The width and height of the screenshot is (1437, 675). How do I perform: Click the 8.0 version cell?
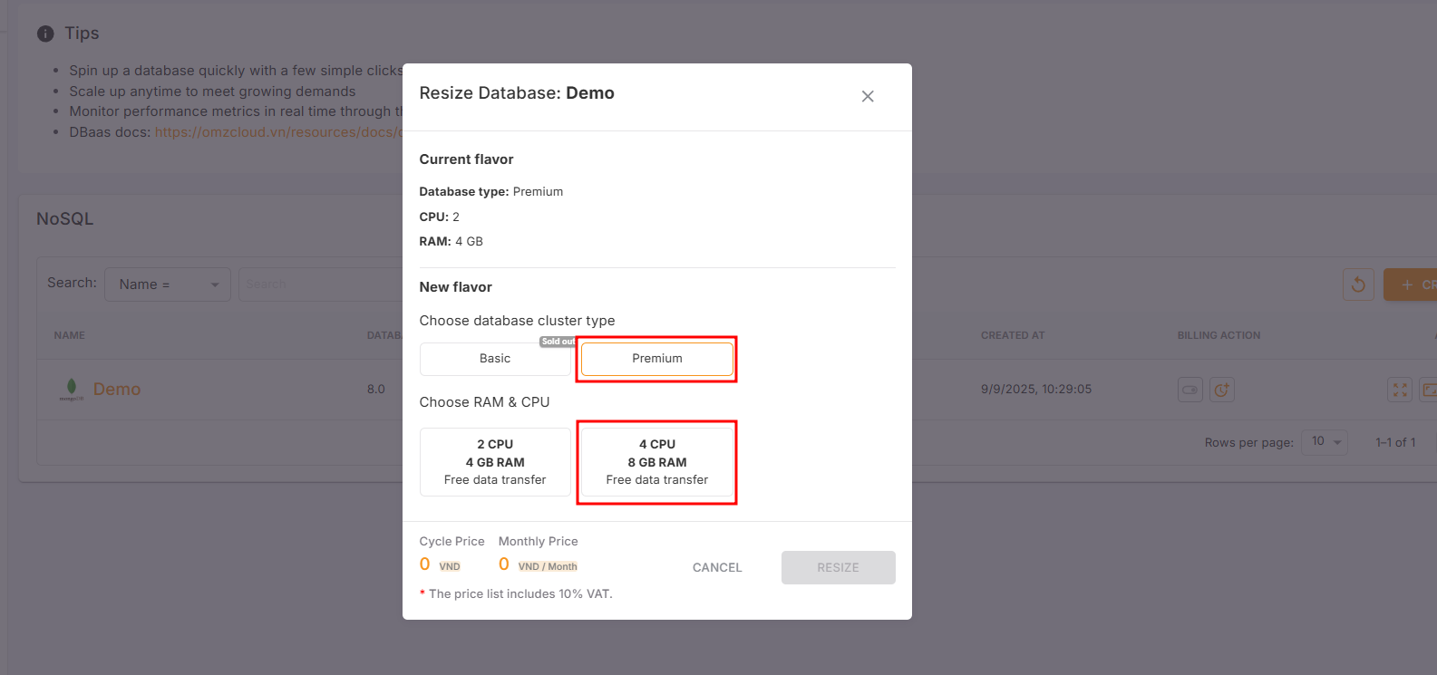(x=376, y=390)
